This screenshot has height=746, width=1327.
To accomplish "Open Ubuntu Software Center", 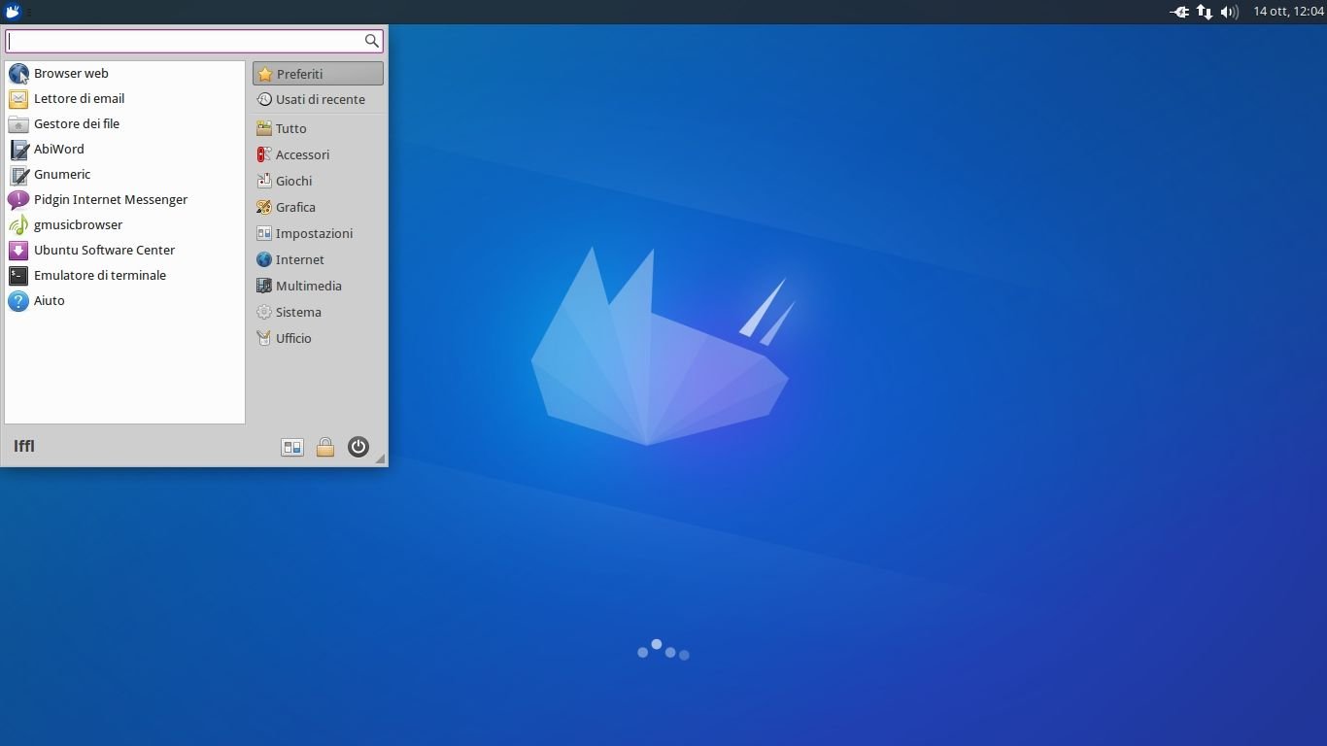I will coord(104,251).
